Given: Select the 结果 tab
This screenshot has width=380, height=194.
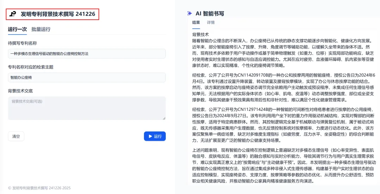Looking at the screenshot, I should 196,22.
